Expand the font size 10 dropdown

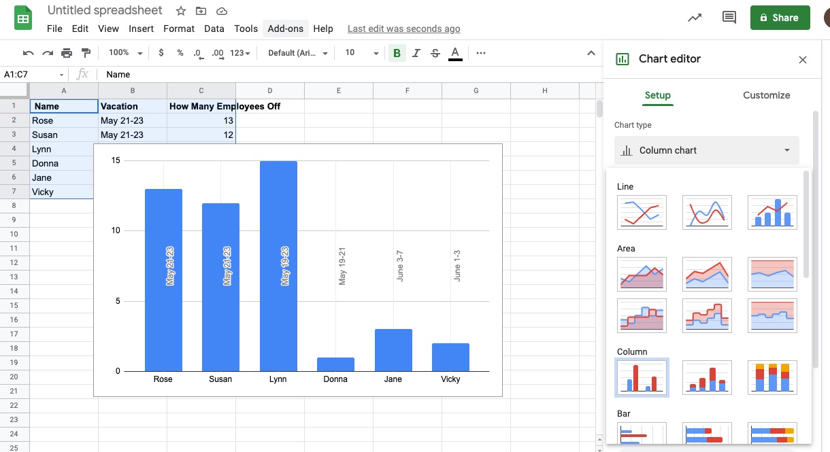click(x=362, y=53)
